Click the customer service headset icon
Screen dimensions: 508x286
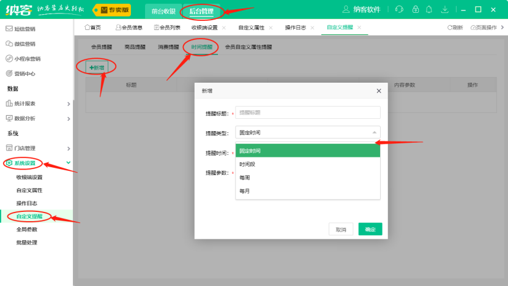(x=400, y=10)
